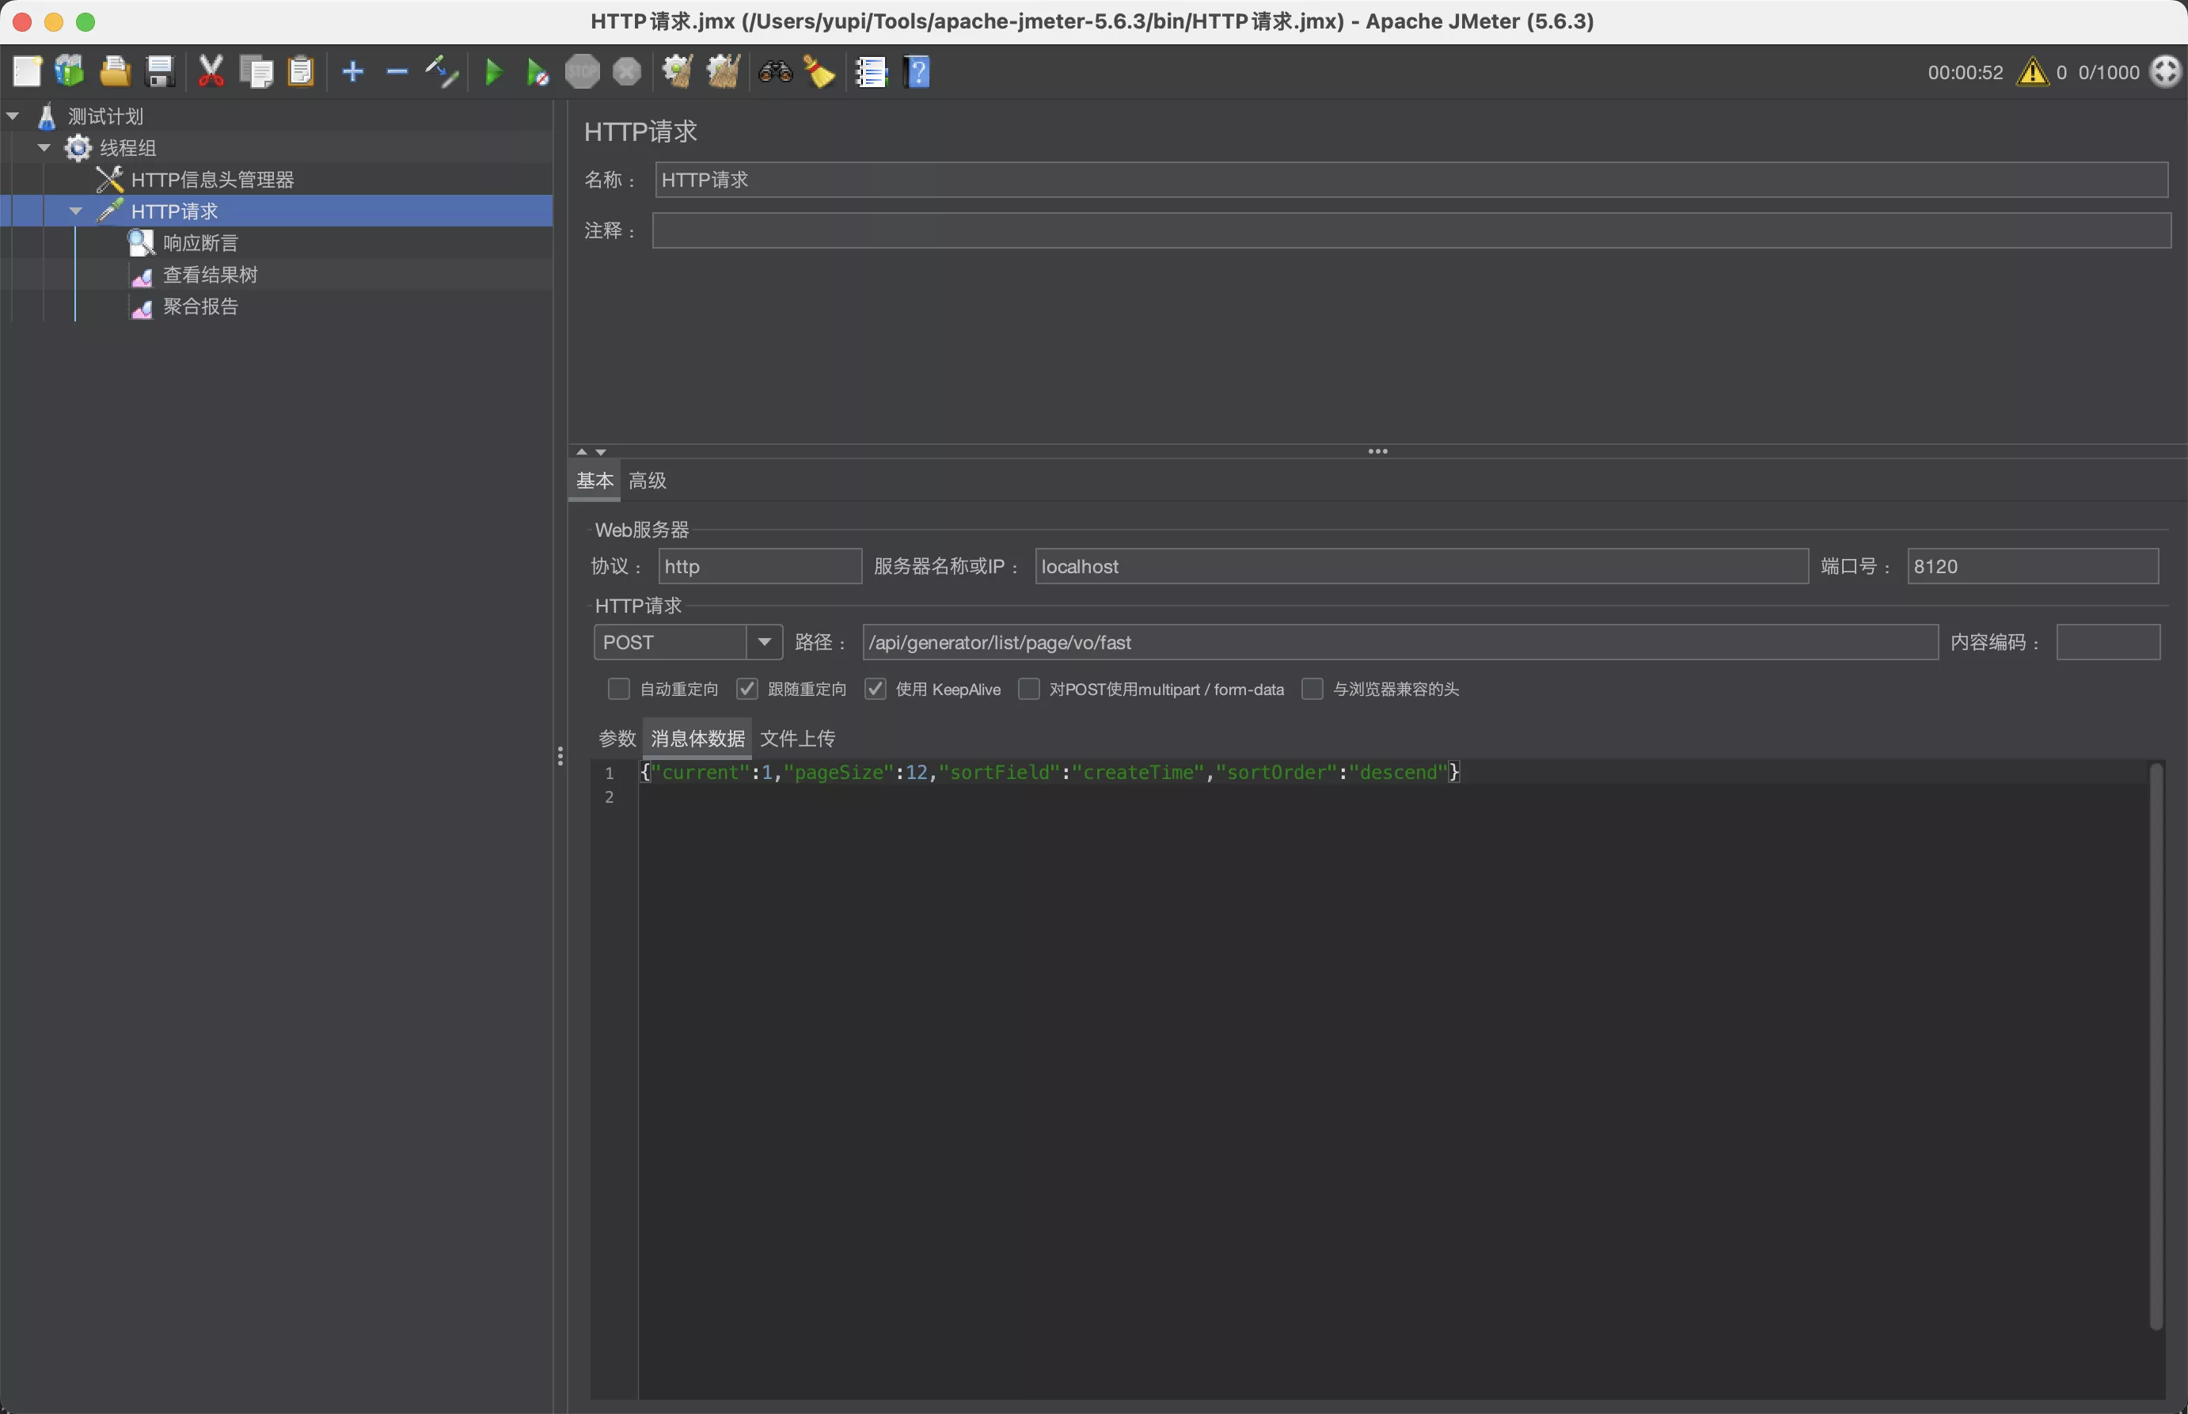This screenshot has width=2188, height=1414.
Task: Open the POST method dropdown
Action: pos(764,642)
